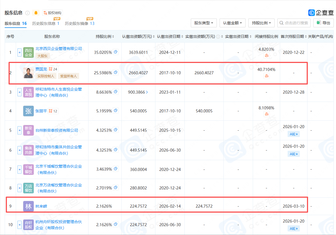
Task: Open the 认缴金额 dropdown filter
Action: (x=232, y=23)
